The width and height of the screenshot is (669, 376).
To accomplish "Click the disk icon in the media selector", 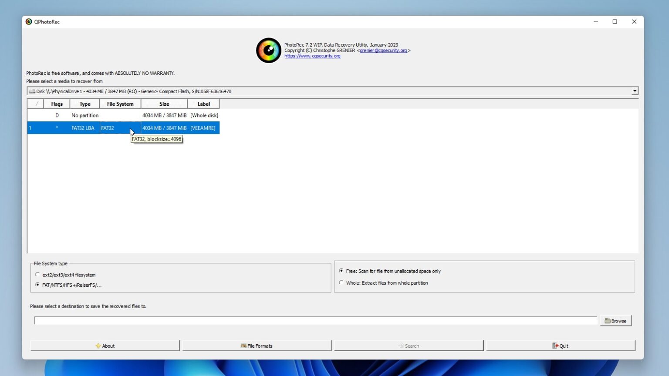I will click(32, 91).
